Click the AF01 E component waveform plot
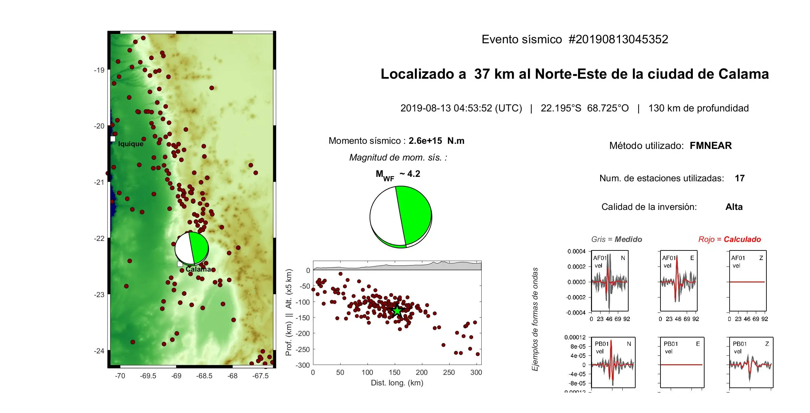The height and width of the screenshot is (413, 810). click(679, 281)
